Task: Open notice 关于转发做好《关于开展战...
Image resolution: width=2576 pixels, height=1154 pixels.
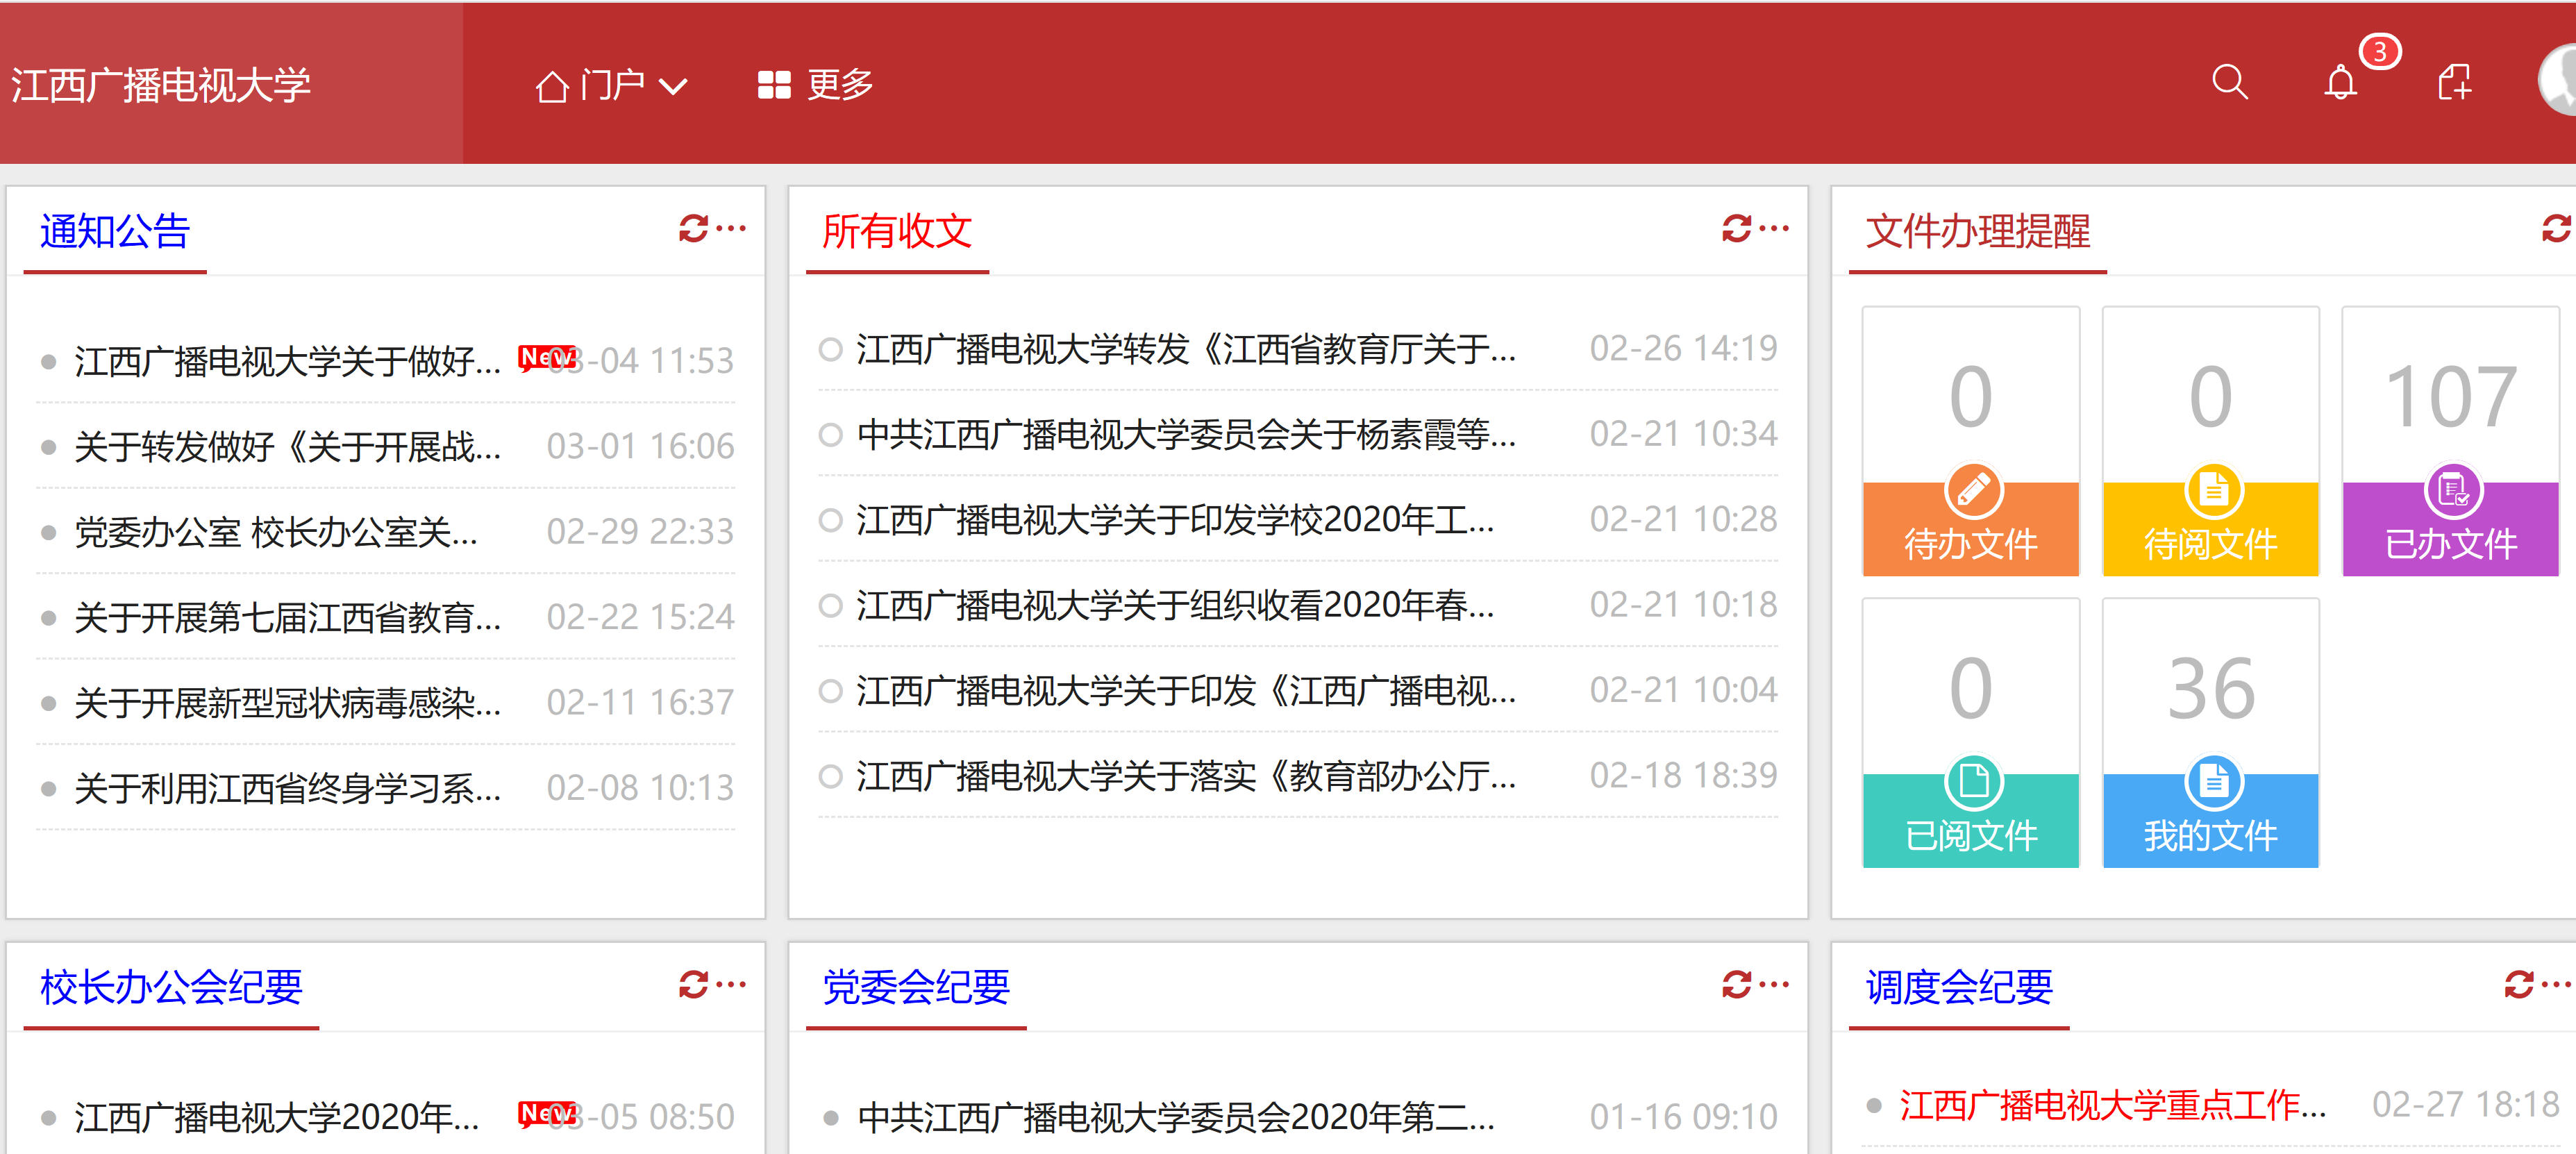Action: click(288, 446)
